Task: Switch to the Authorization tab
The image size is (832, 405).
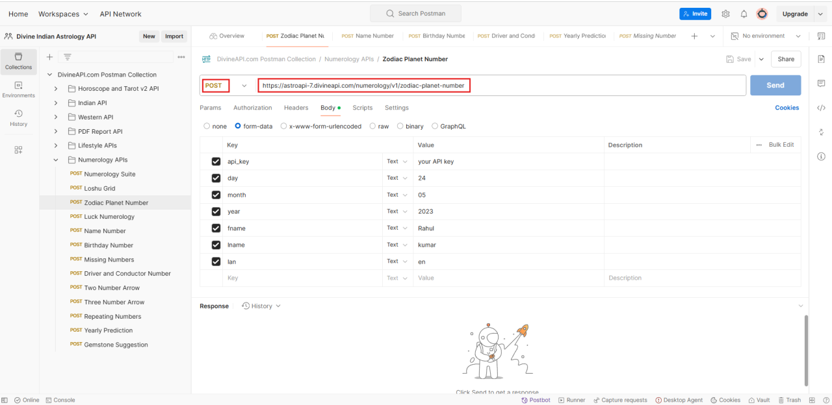Action: [252, 108]
